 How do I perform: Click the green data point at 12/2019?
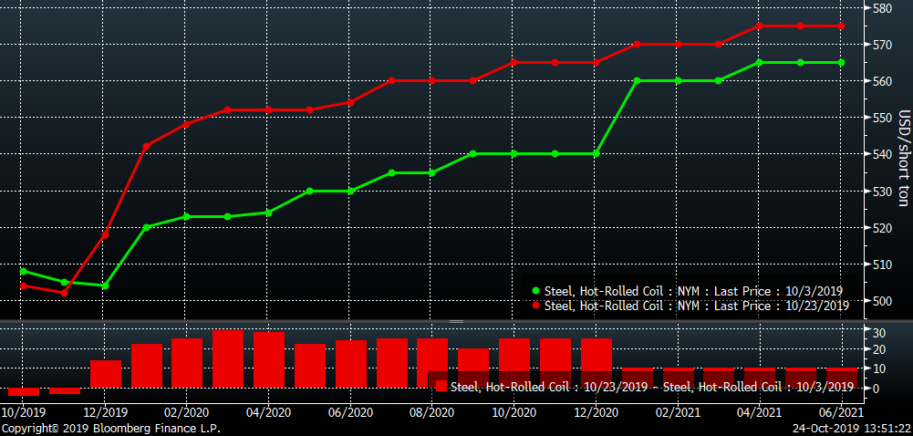point(105,285)
